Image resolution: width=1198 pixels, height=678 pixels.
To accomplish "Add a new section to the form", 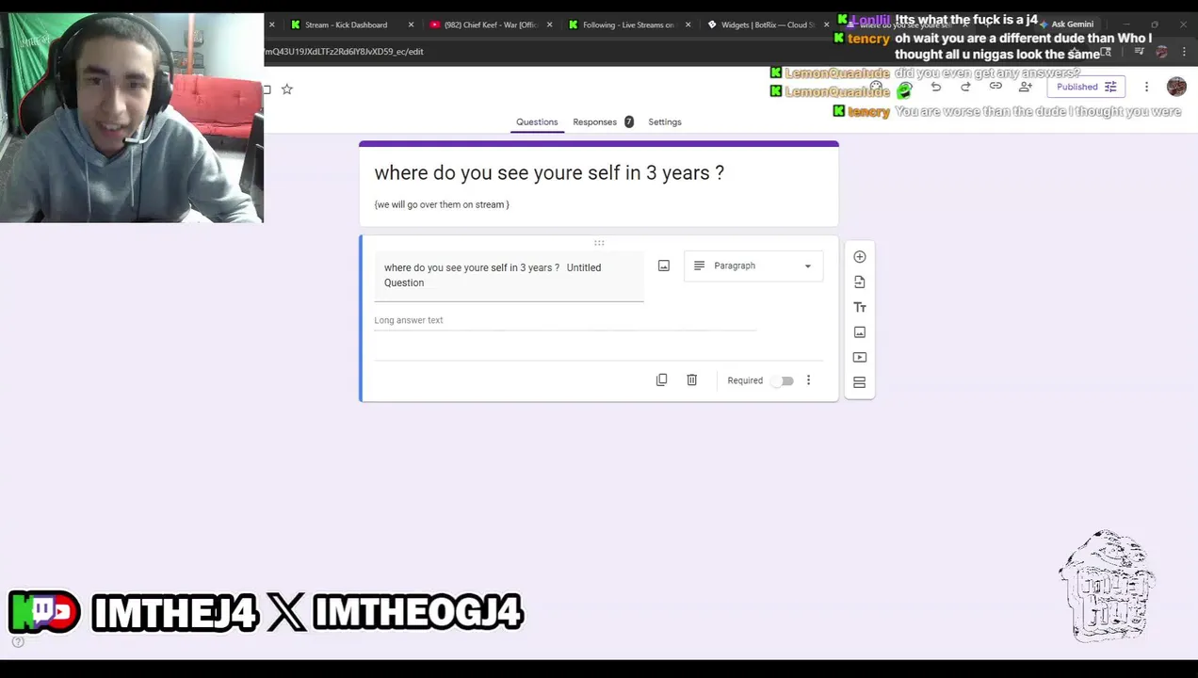I will coord(859,382).
